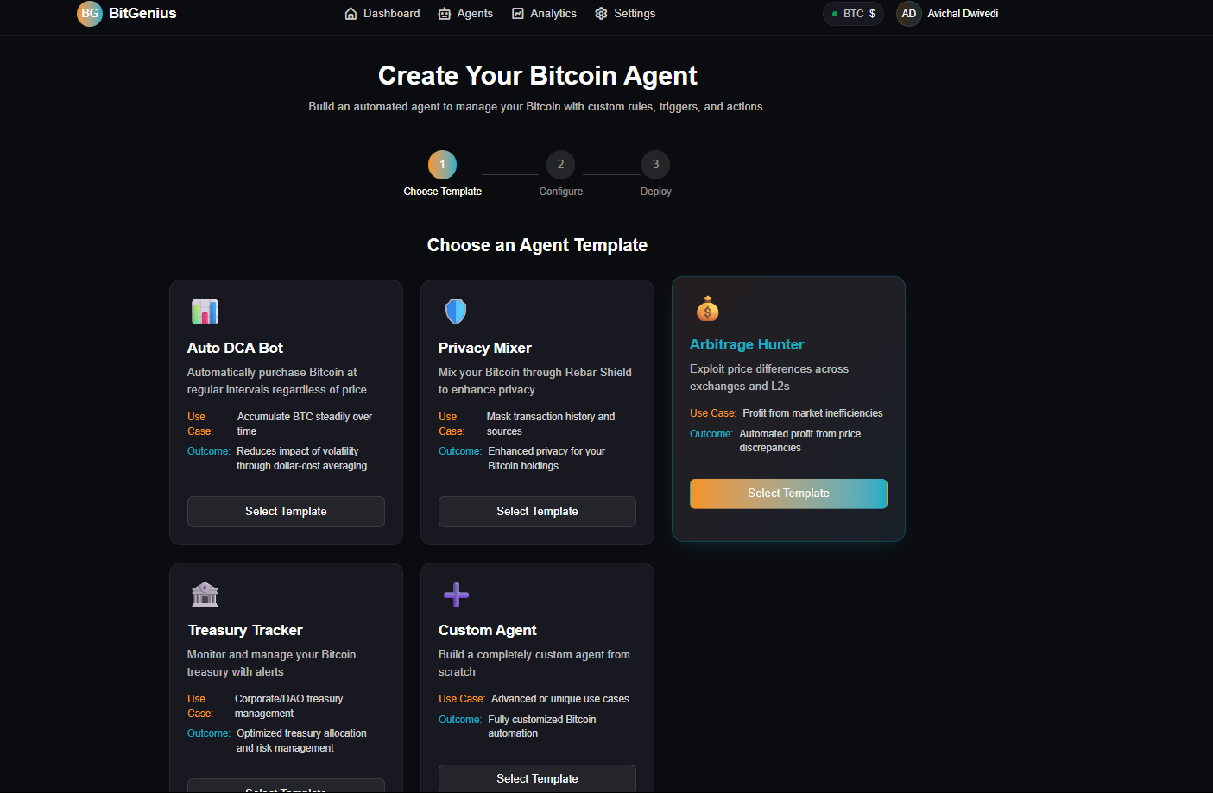Click the Settings gear icon
The width and height of the screenshot is (1213, 793).
point(602,14)
